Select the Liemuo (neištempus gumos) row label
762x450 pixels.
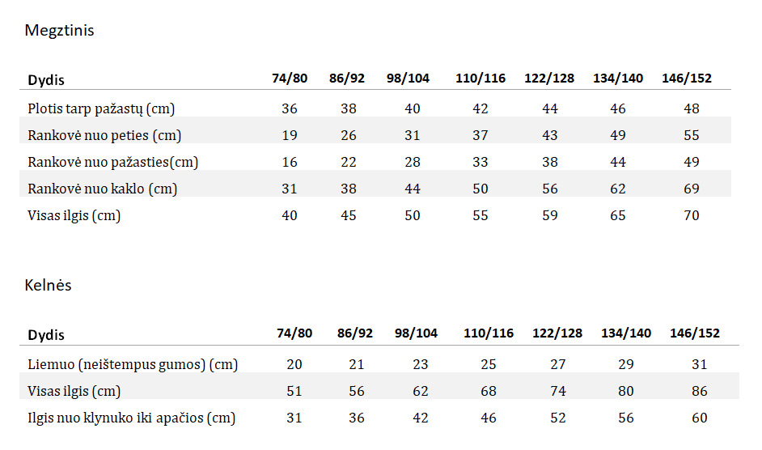click(x=133, y=364)
